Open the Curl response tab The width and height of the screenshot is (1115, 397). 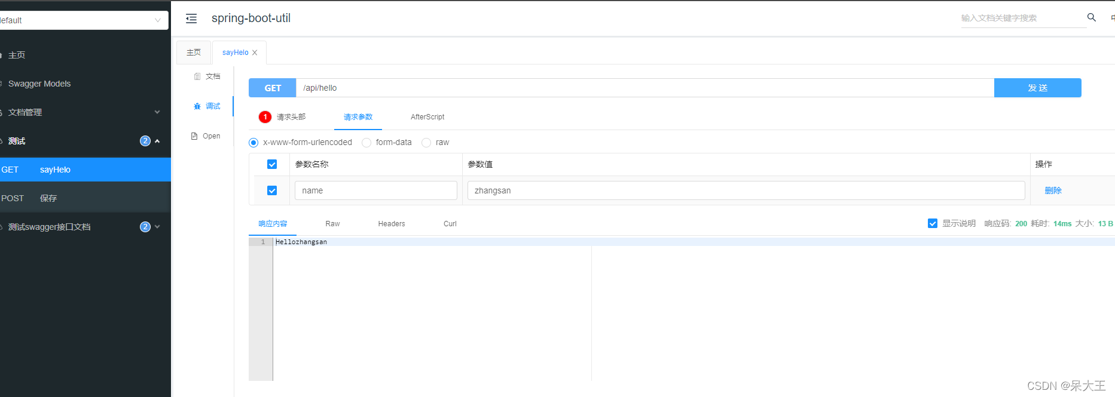(450, 224)
